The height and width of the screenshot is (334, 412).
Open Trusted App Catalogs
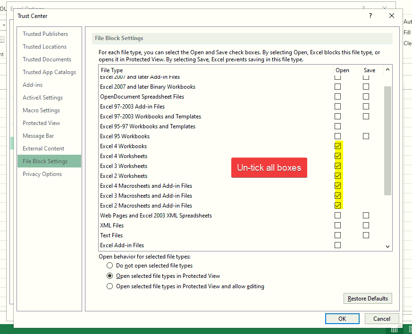coord(49,72)
